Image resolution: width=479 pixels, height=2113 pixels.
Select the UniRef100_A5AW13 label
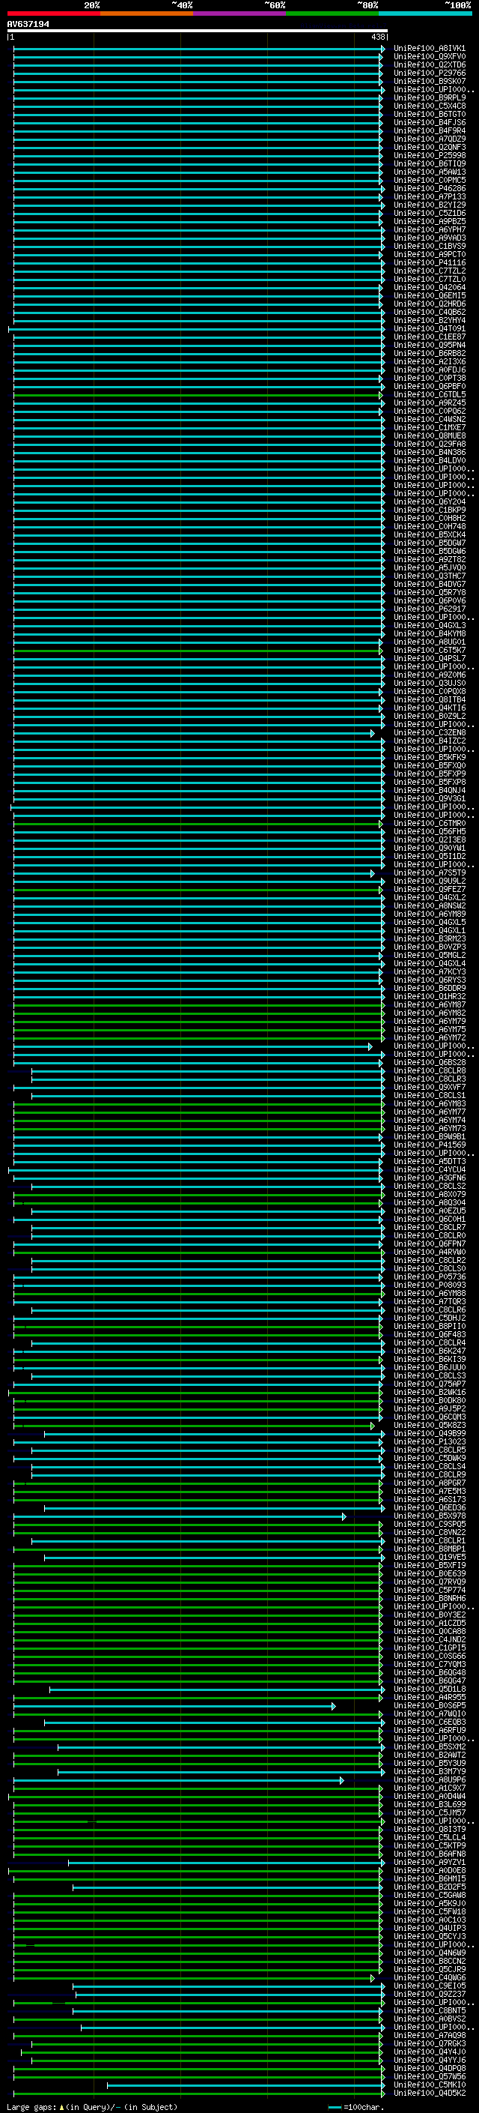[x=429, y=172]
